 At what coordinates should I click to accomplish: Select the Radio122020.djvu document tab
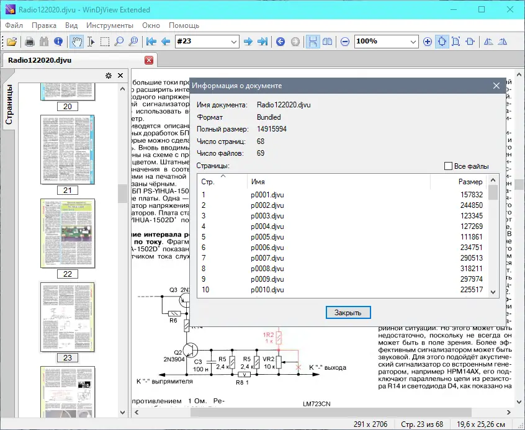pyautogui.click(x=79, y=60)
